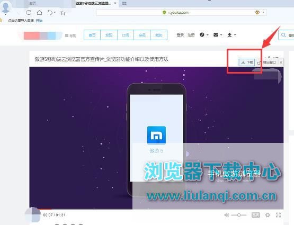Open video quality selector in player
Viewport: 294px width, 225px height.
255,215
